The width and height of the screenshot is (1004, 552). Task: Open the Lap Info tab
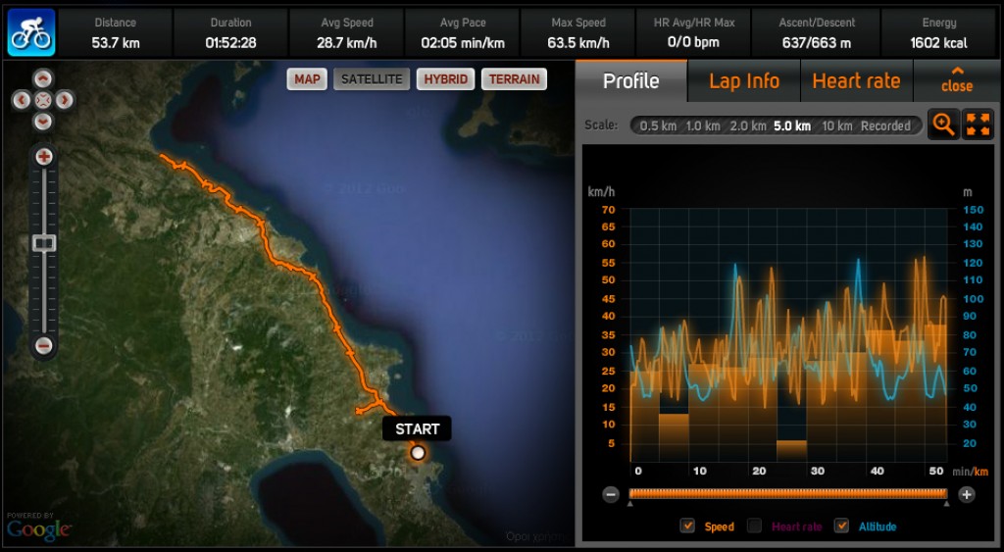click(744, 81)
